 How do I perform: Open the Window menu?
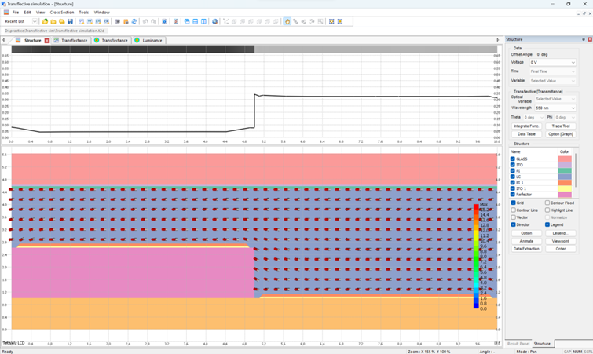pyautogui.click(x=102, y=13)
